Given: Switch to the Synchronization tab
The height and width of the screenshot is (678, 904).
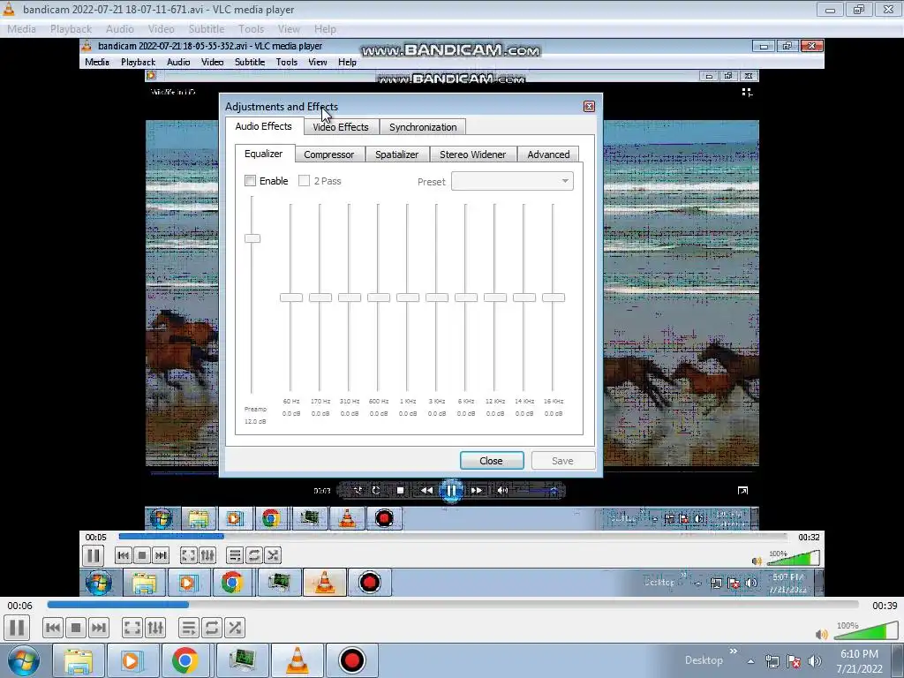Looking at the screenshot, I should tap(423, 127).
